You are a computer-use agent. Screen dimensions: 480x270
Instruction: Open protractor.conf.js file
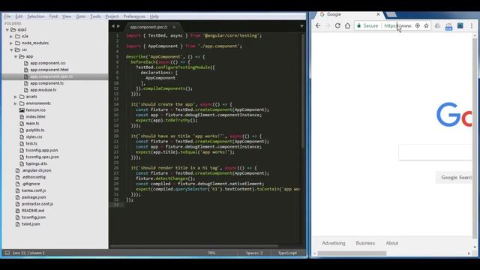click(37, 204)
